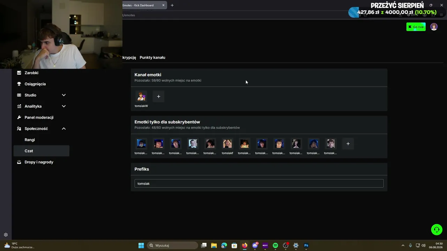Click the Wyszukaj taskbar search box
447x251 pixels.
[x=173, y=245]
